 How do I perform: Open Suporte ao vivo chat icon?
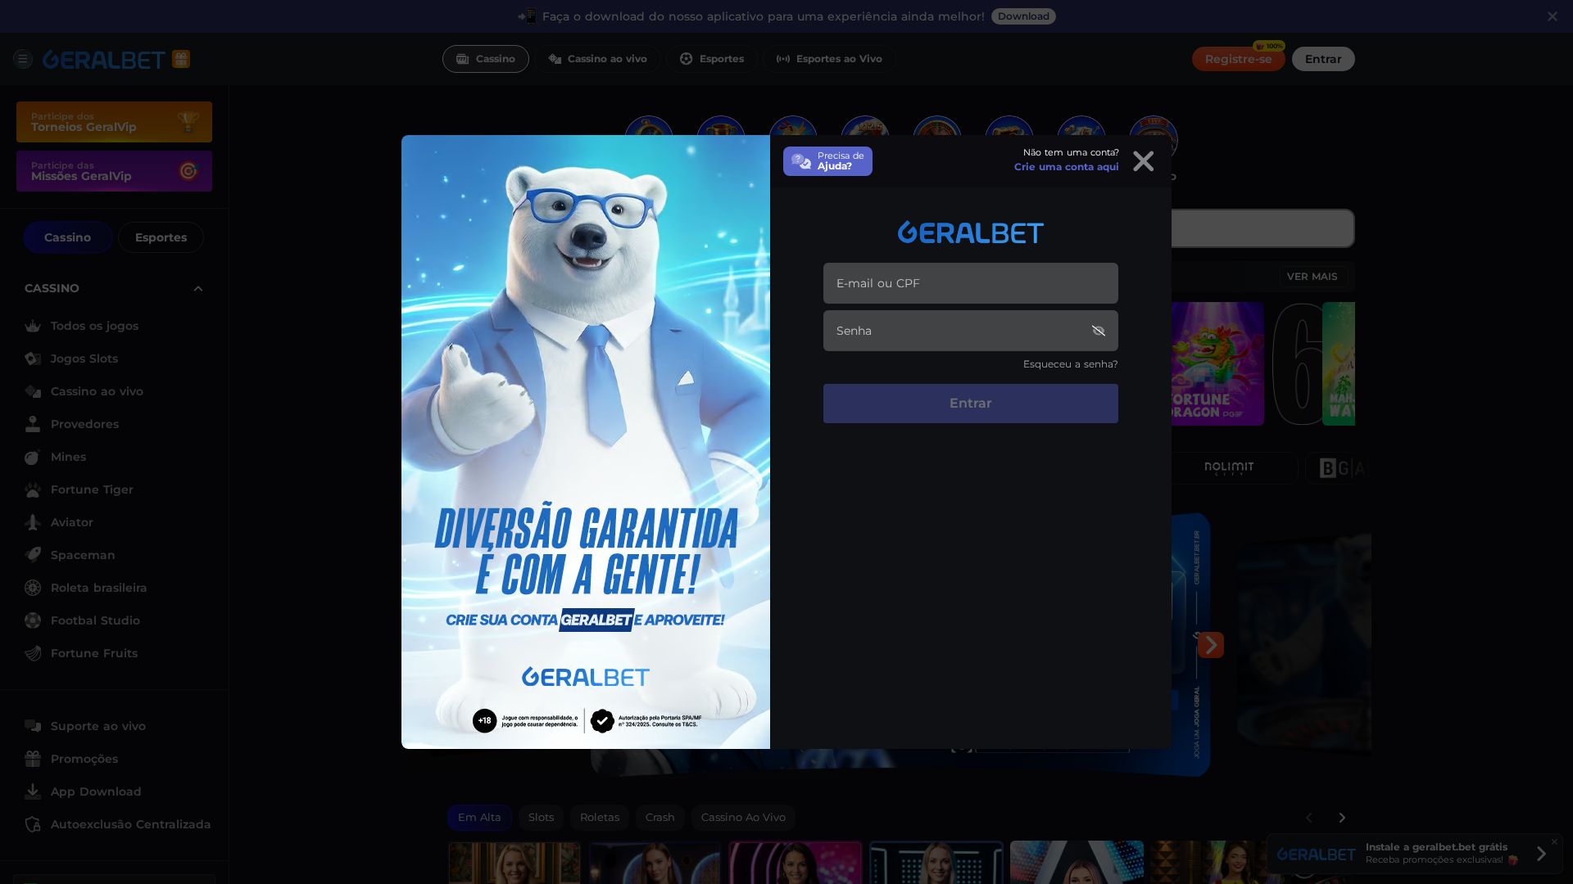click(33, 726)
